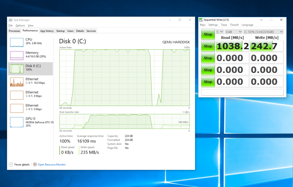This screenshot has width=293, height=187.
Task: Collapse with Fewer details chevron icon
Action: coord(11,165)
